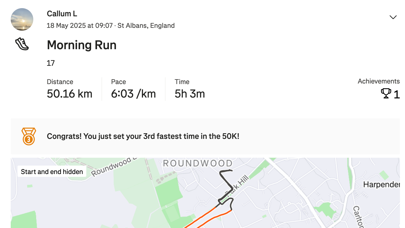Click the activity date and location text
This screenshot has width=405, height=228.
click(x=111, y=26)
